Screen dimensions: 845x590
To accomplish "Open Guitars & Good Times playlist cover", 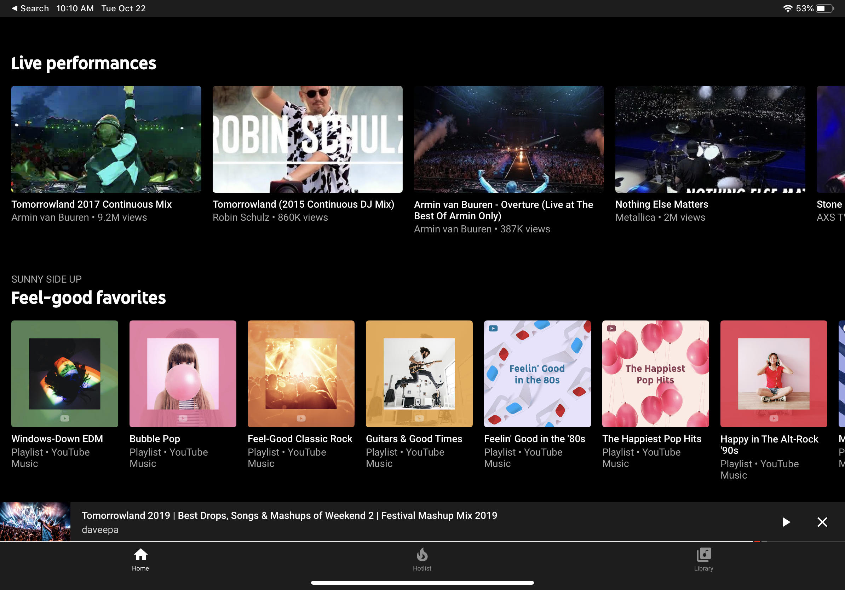I will tap(419, 374).
